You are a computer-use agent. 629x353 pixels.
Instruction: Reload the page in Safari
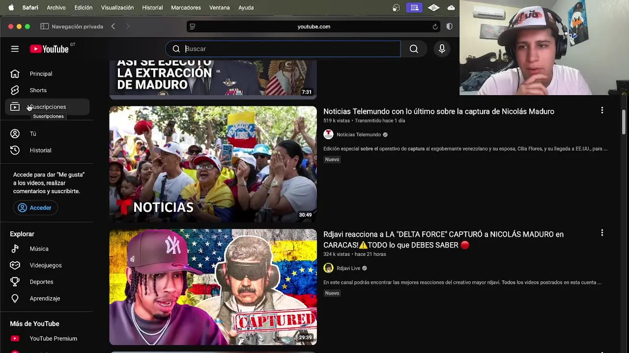(x=435, y=26)
